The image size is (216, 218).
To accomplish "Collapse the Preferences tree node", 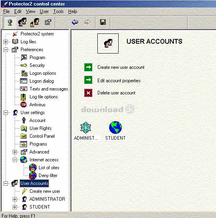I will point(6,50).
